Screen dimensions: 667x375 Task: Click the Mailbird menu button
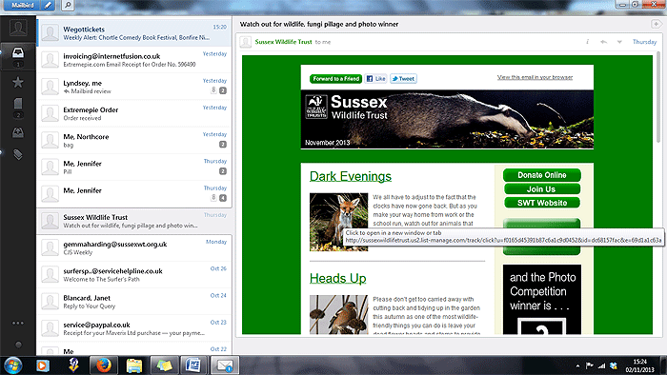[22, 5]
